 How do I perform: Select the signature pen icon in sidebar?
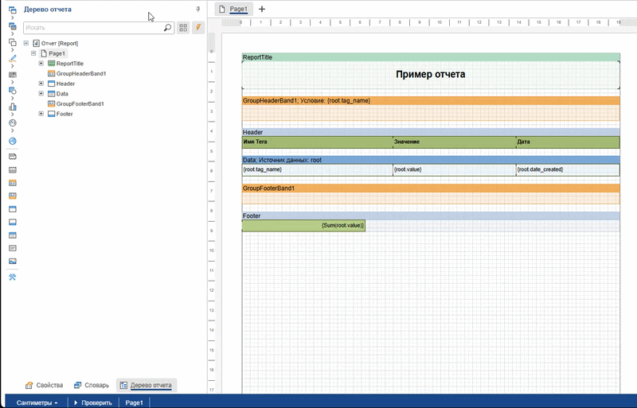pos(12,58)
